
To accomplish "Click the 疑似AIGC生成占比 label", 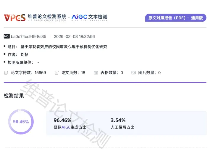I will 70,127.
